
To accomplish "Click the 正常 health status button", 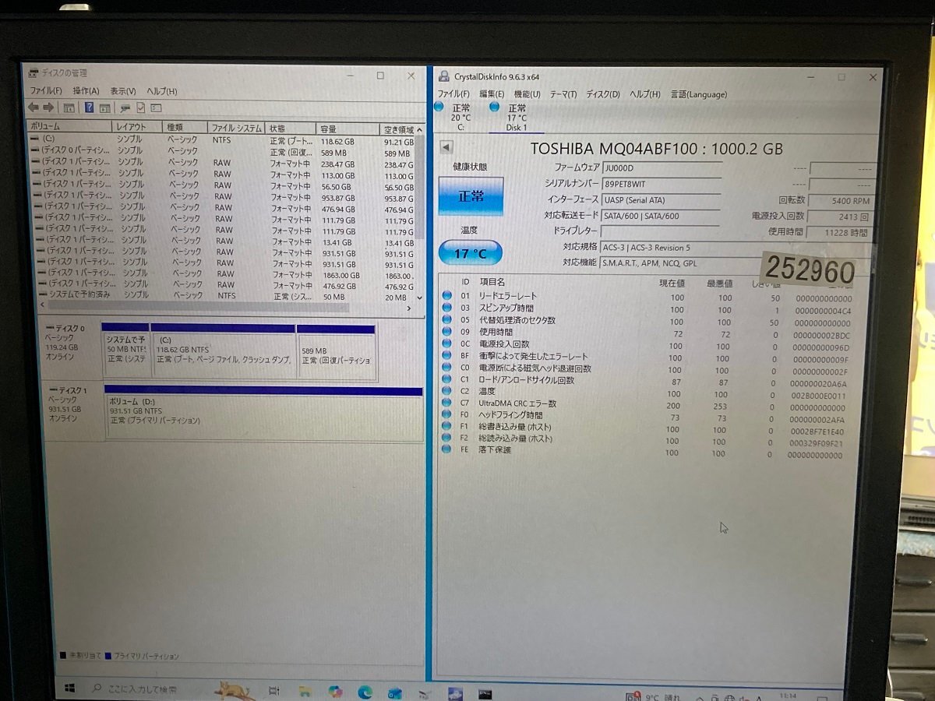I will (471, 196).
